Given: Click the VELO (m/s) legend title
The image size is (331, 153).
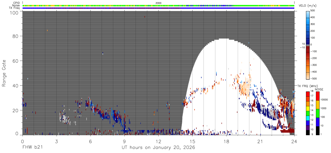Looking at the screenshot, I should (x=308, y=6).
